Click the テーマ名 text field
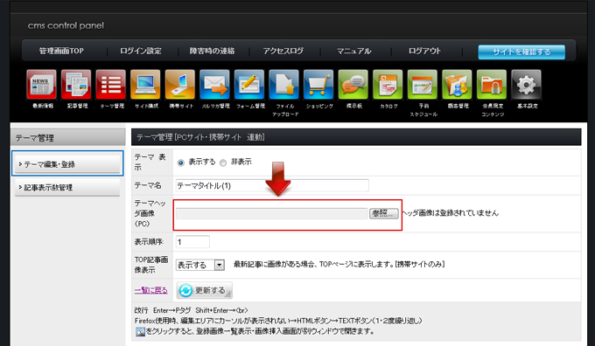 point(272,186)
